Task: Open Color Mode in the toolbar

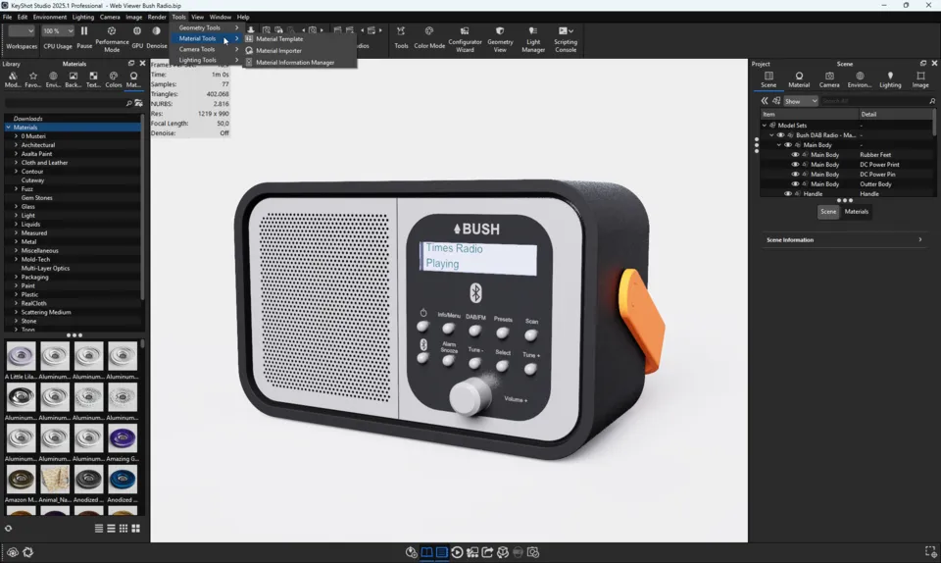Action: 429,37
